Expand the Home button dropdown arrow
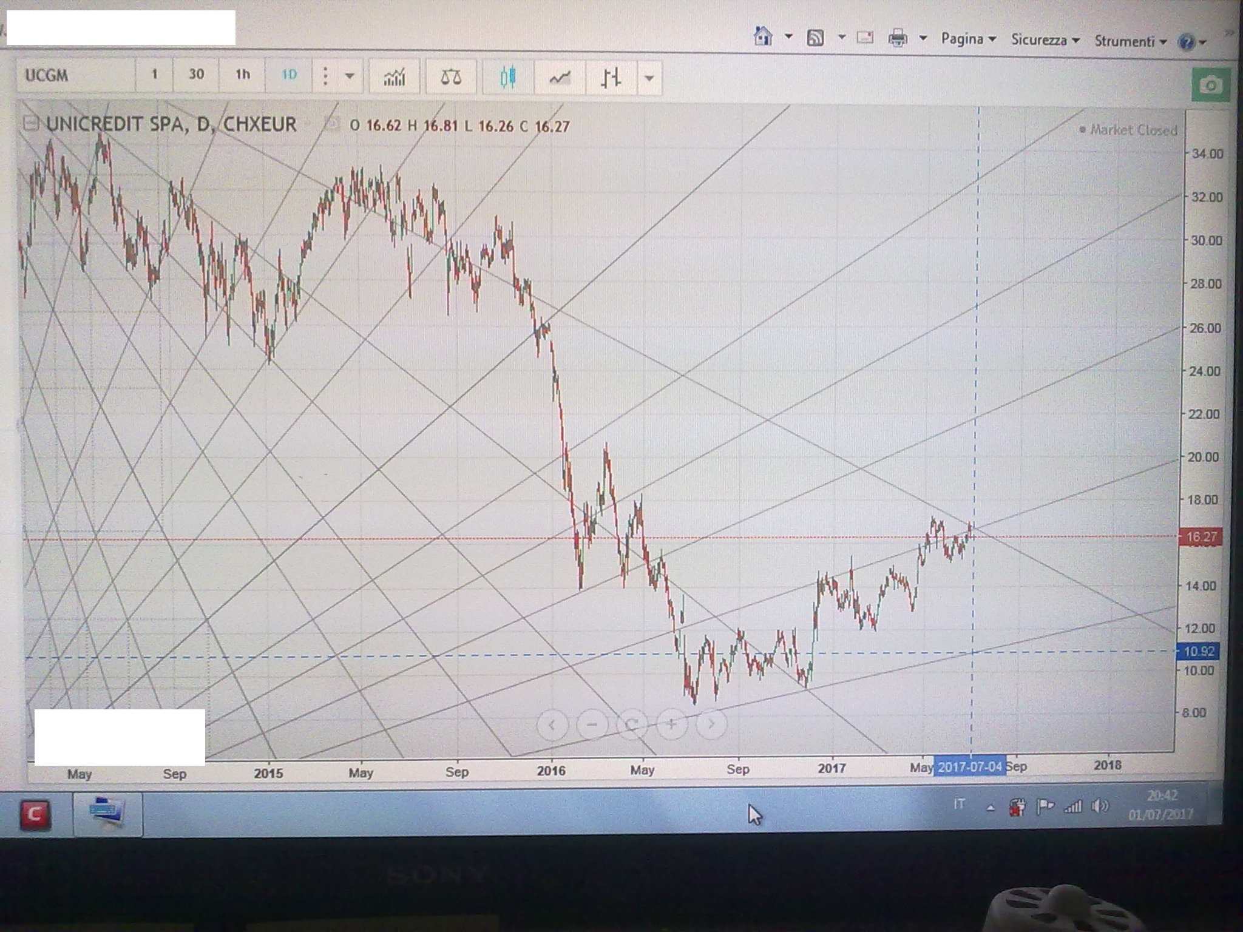This screenshot has height=932, width=1243. pos(788,36)
